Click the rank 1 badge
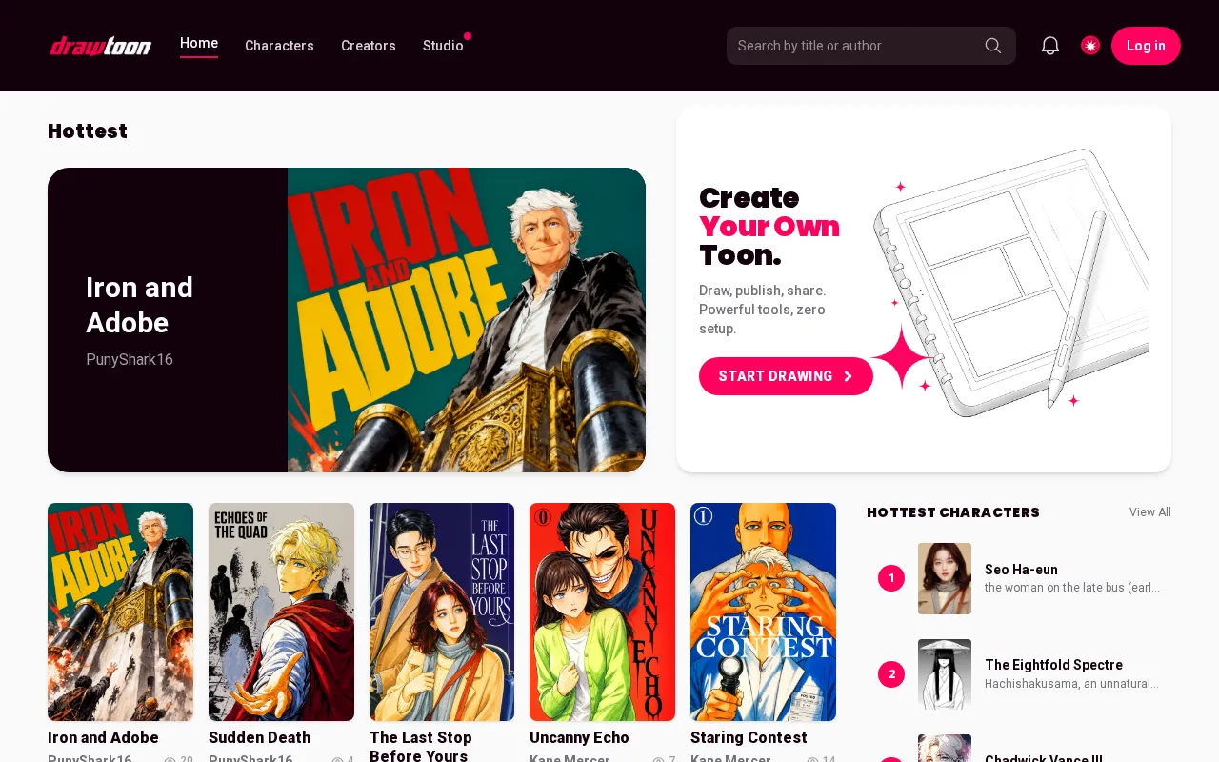 coord(891,578)
